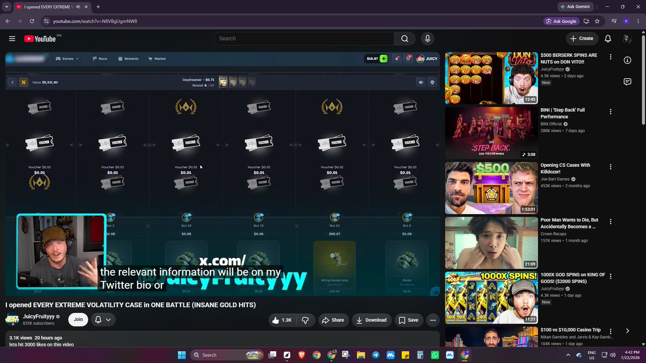Open WhatsApp from the taskbar
Viewport: 646px width, 363px height.
click(x=435, y=355)
